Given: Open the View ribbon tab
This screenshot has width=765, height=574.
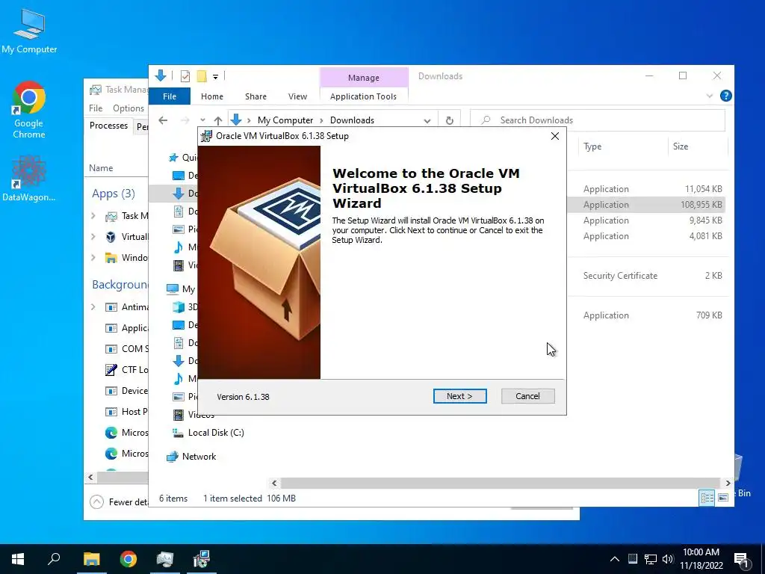Looking at the screenshot, I should point(297,96).
